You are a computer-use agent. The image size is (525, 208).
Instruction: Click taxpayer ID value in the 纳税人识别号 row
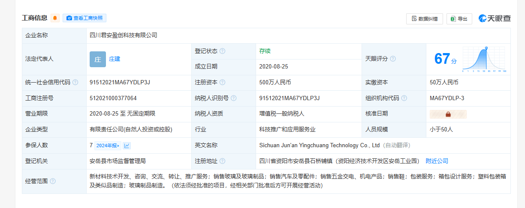[x=290, y=98]
